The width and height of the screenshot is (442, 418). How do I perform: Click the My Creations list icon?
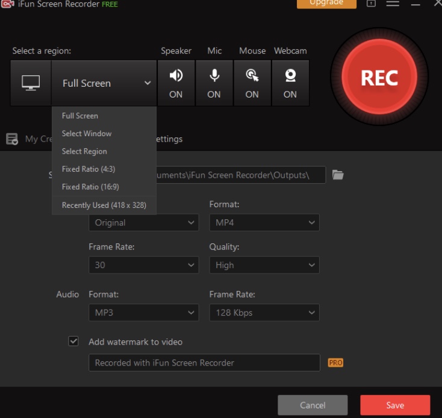(11, 139)
